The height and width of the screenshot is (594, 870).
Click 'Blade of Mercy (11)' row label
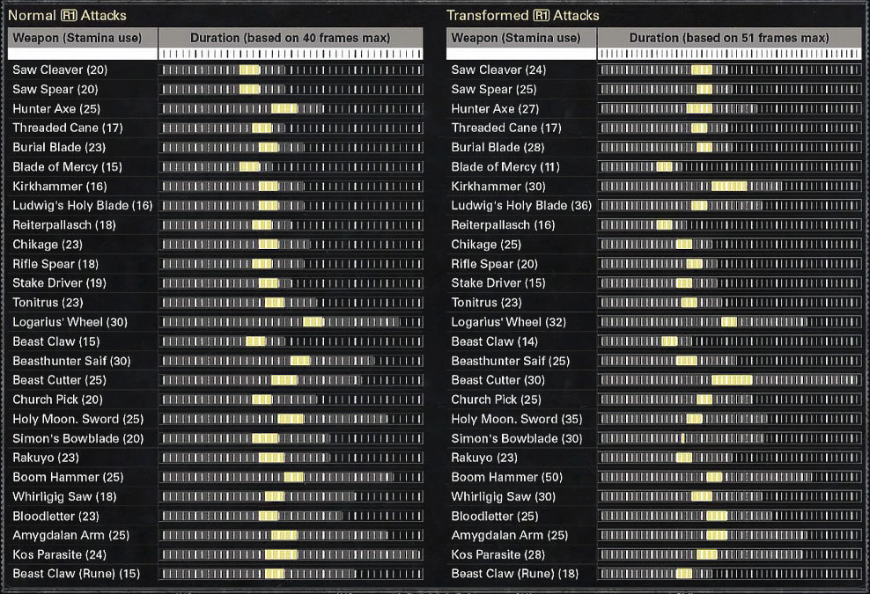(x=505, y=167)
